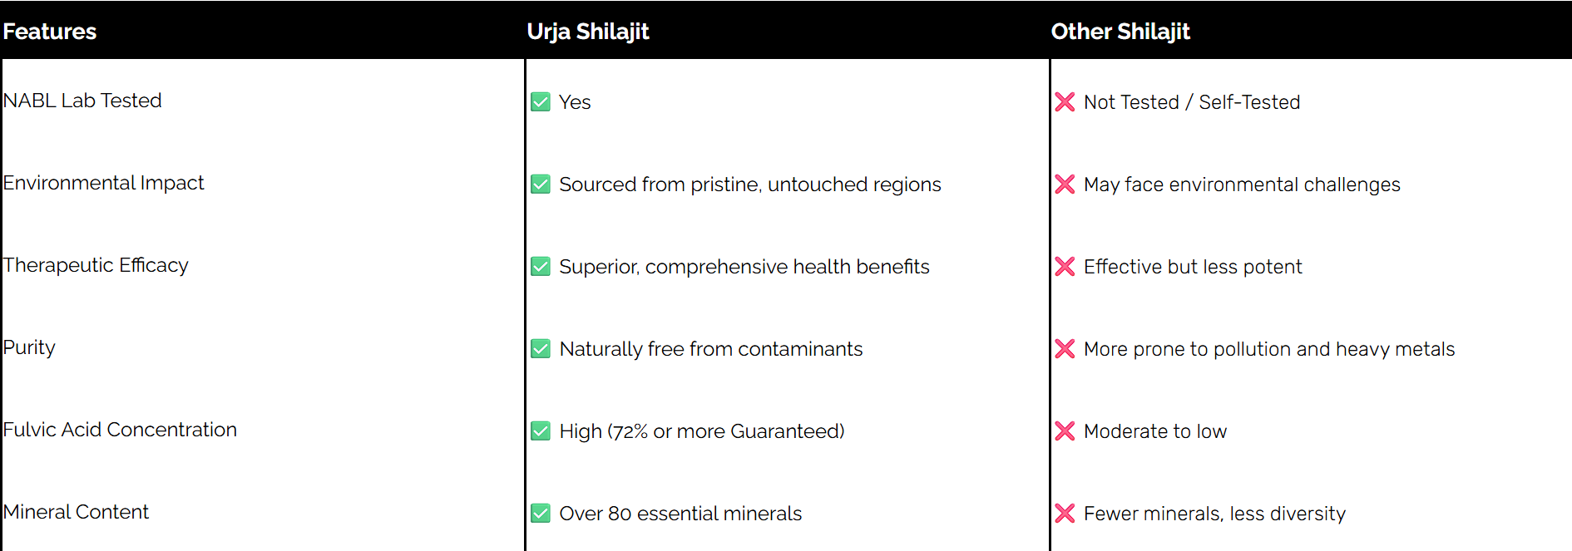Click the Features column header
The height and width of the screenshot is (551, 1572).
tap(50, 32)
